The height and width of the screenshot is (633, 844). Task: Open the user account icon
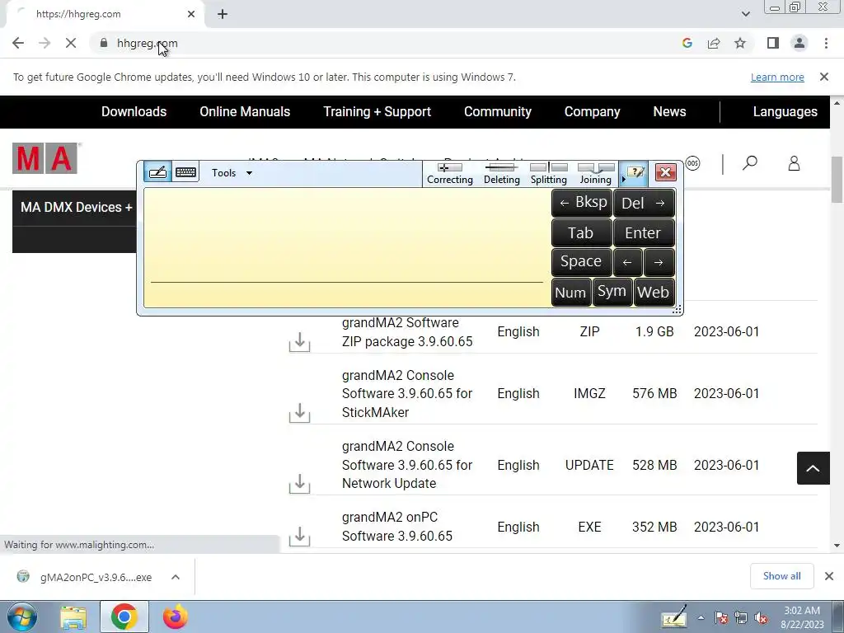(x=794, y=163)
